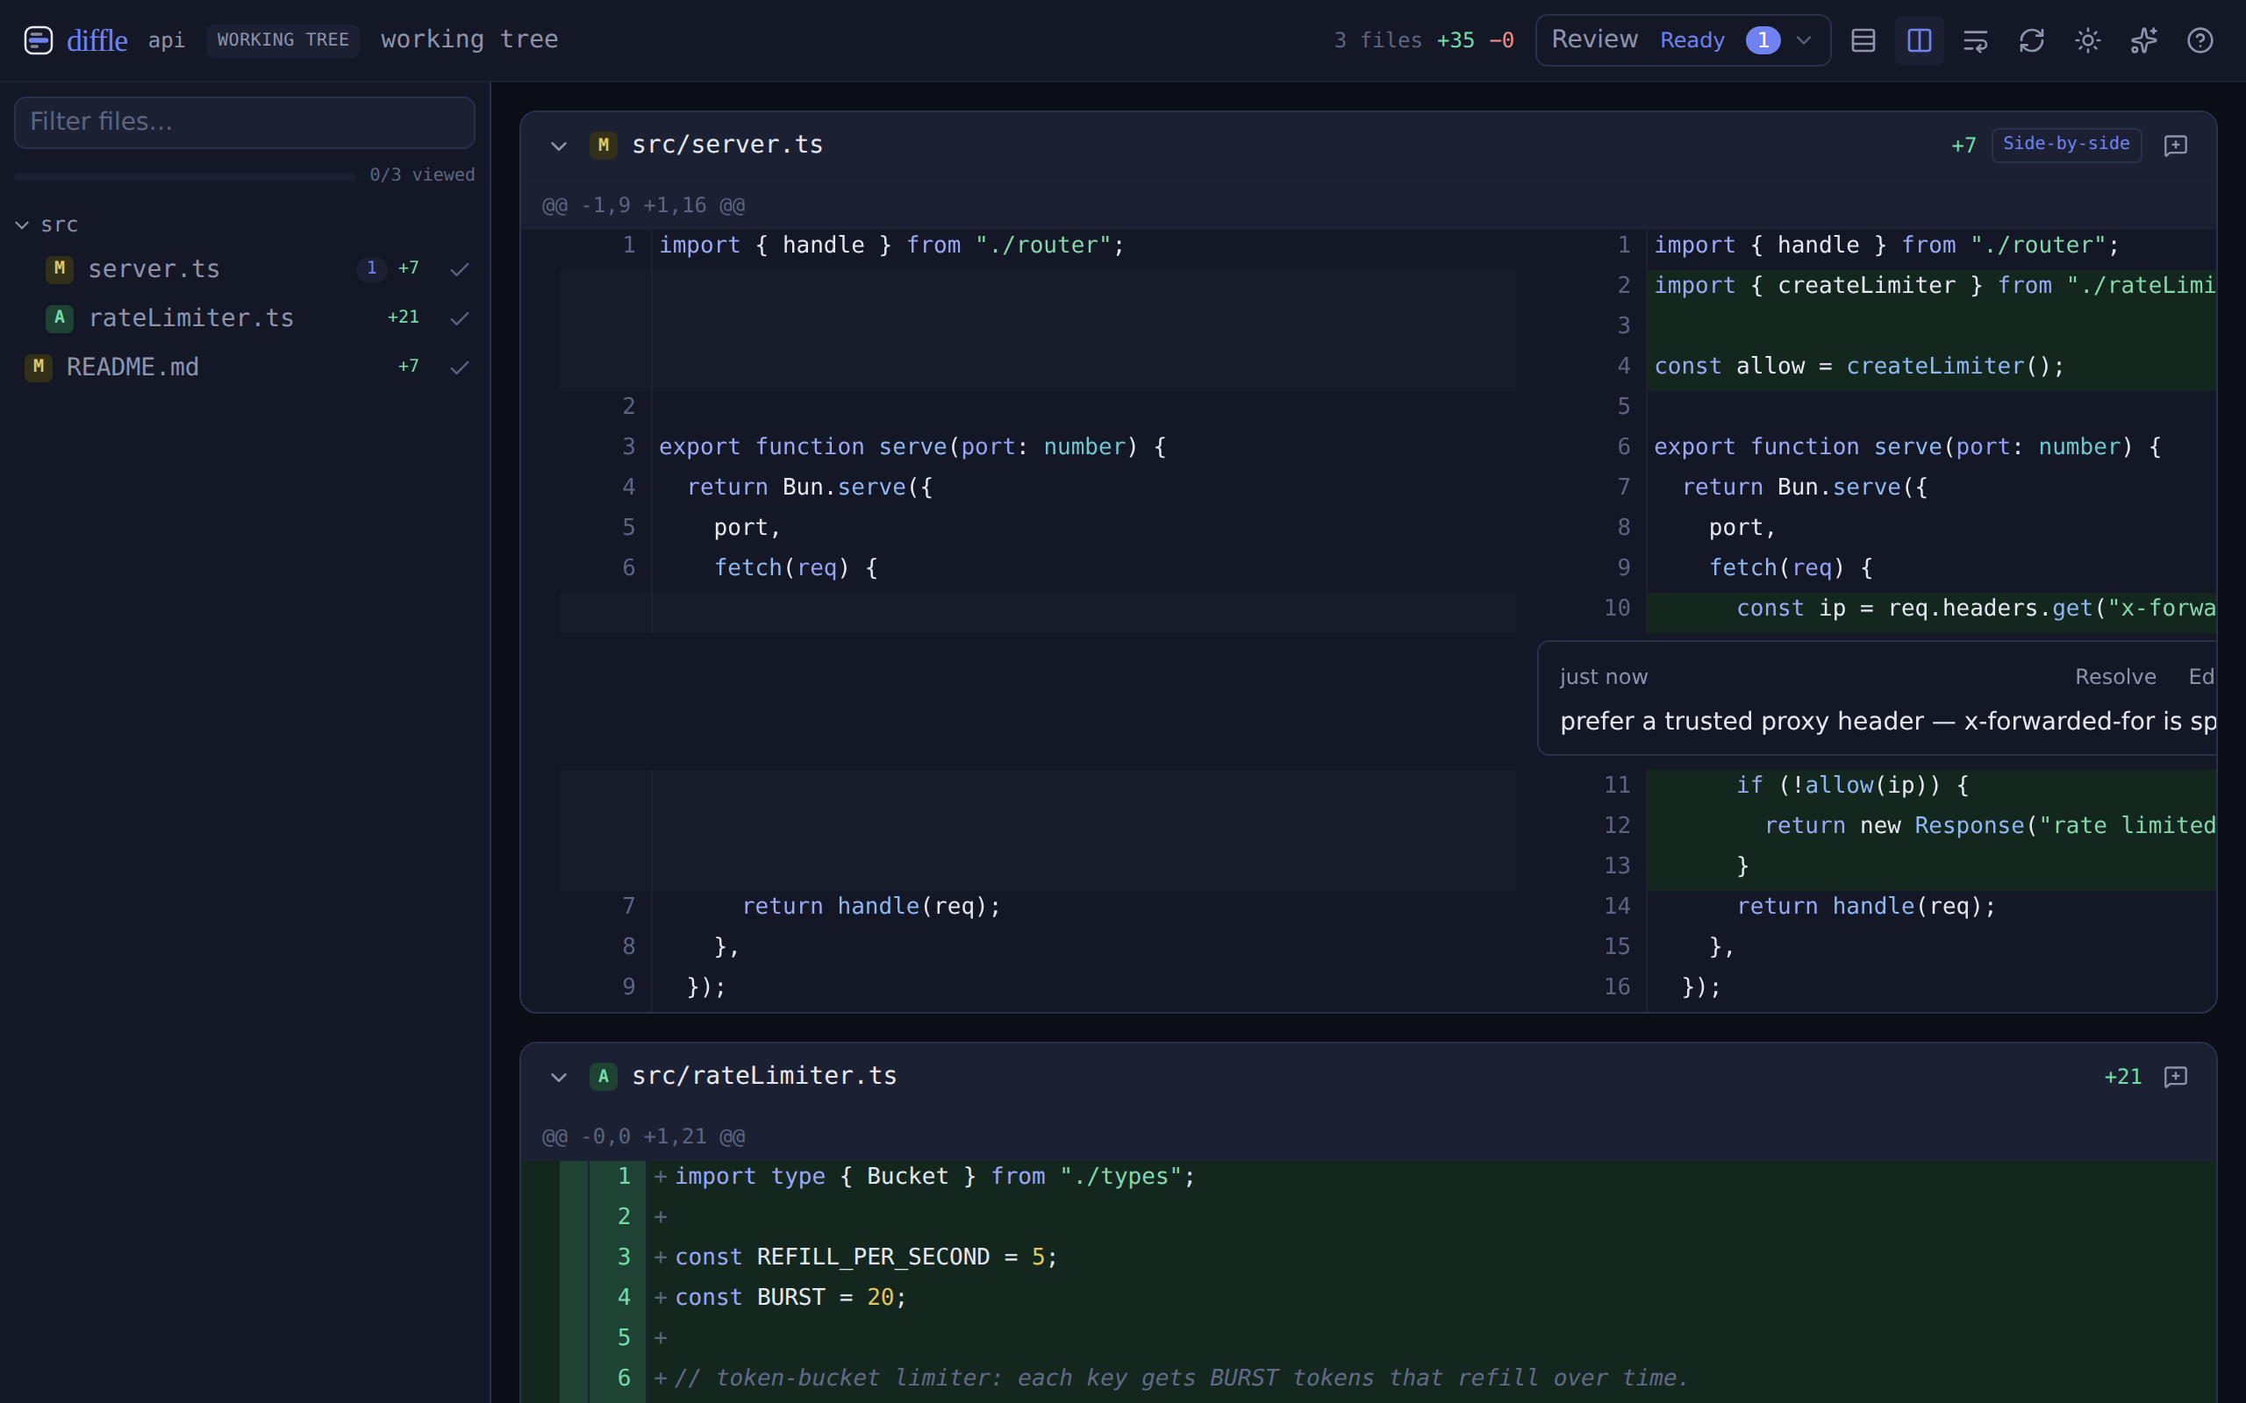This screenshot has height=1403, width=2246.
Task: Toggle word wrap icon in toolbar
Action: click(1975, 40)
